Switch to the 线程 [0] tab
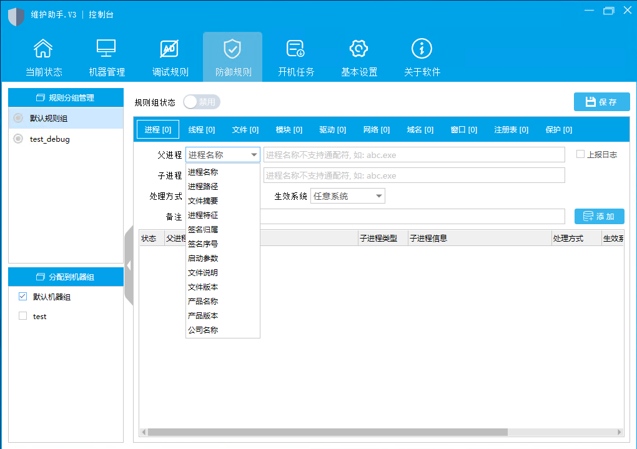 coord(202,130)
